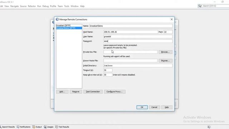Screen dimensions: 229x129
Task: Browse for a Known Hosts File
Action: 165,61
